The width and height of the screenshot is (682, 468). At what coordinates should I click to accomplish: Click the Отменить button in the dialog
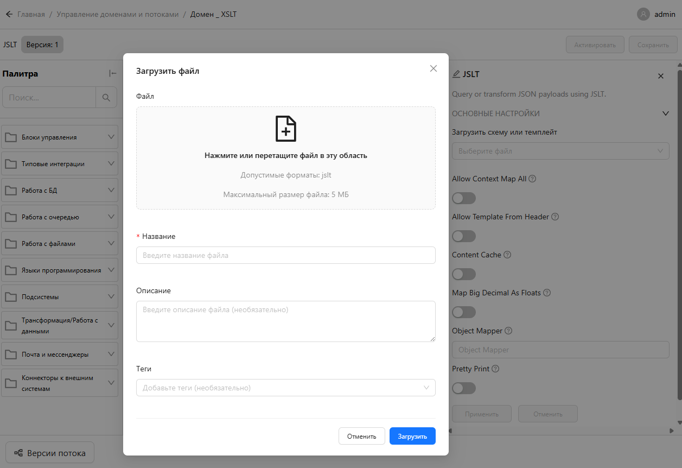(x=361, y=436)
